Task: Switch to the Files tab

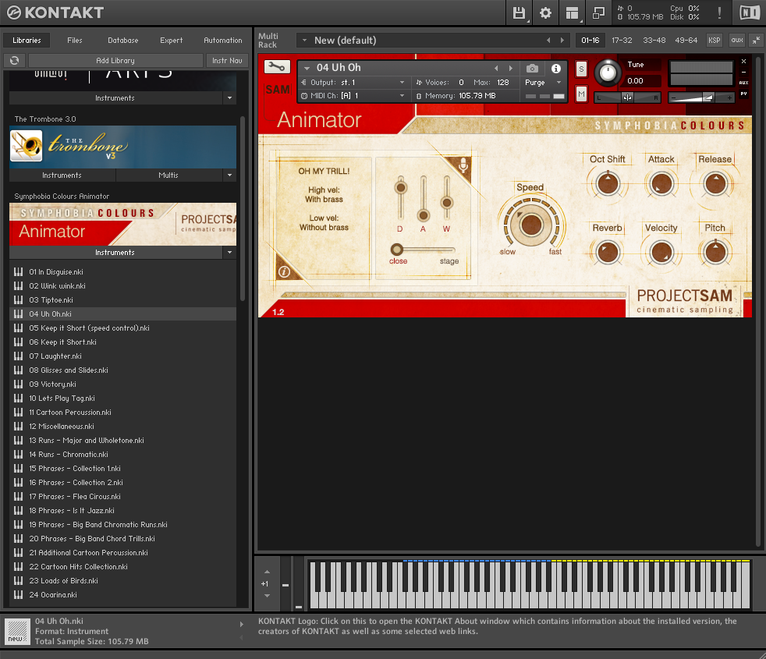Action: coord(75,40)
